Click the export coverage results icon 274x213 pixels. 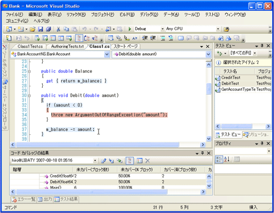click(104, 160)
